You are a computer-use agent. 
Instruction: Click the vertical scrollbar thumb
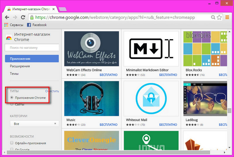pos(229,111)
